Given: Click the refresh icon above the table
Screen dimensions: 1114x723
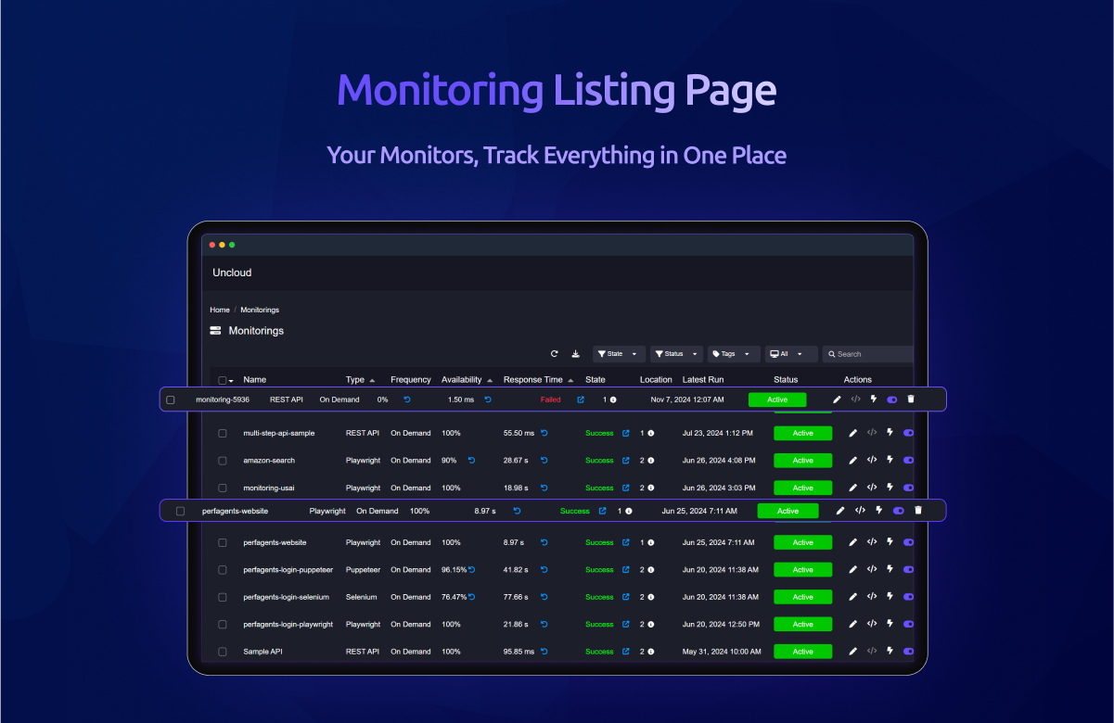Looking at the screenshot, I should pyautogui.click(x=555, y=354).
